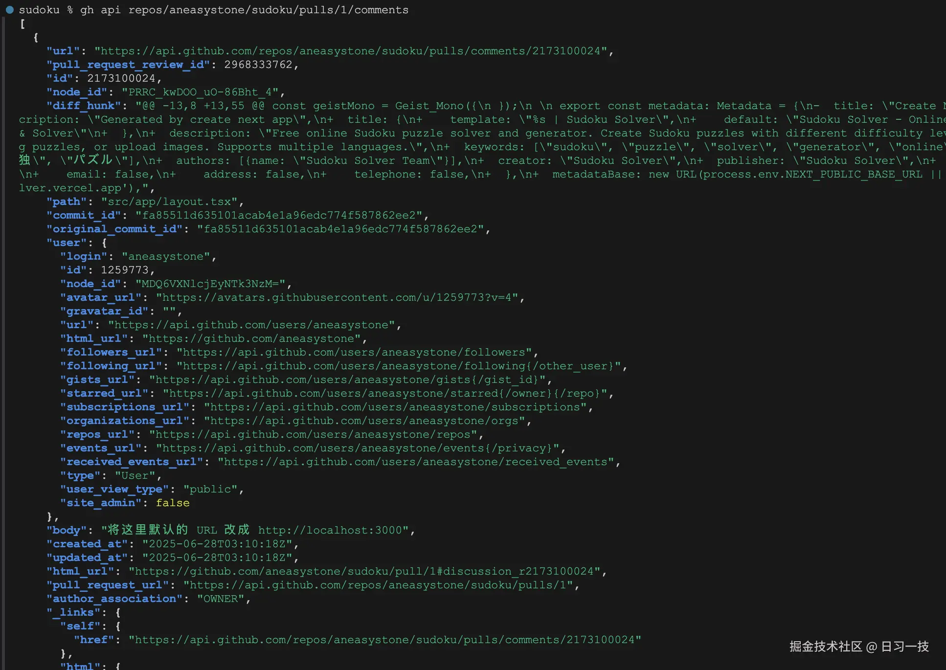Open the pull_request_url API link
Screen dimensions: 946x670
point(379,585)
